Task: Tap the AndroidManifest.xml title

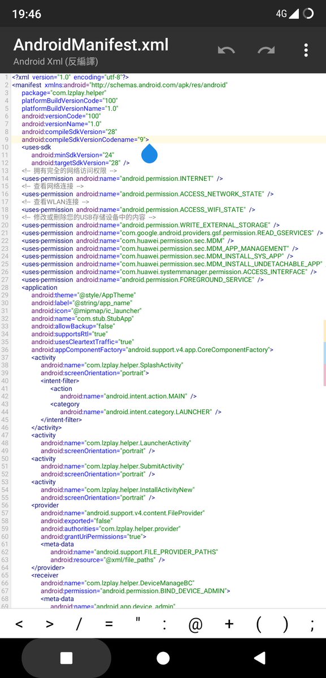Action: pos(91,44)
